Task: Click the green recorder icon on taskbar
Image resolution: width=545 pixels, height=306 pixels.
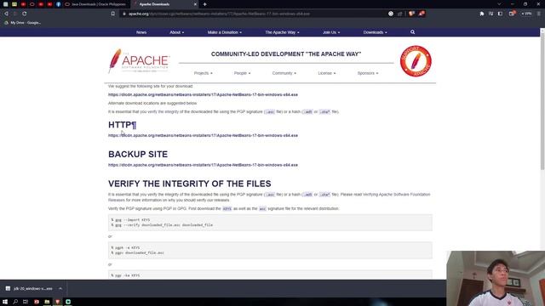Action: click(68, 302)
